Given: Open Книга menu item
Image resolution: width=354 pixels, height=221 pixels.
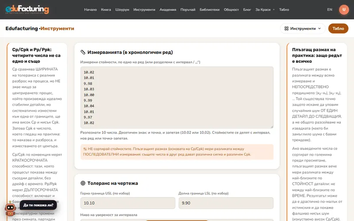Looking at the screenshot, I should coord(106,9).
